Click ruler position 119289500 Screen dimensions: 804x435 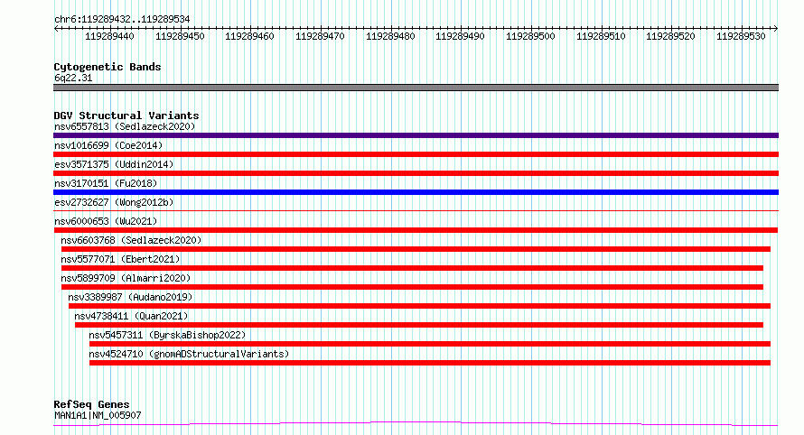pos(530,36)
